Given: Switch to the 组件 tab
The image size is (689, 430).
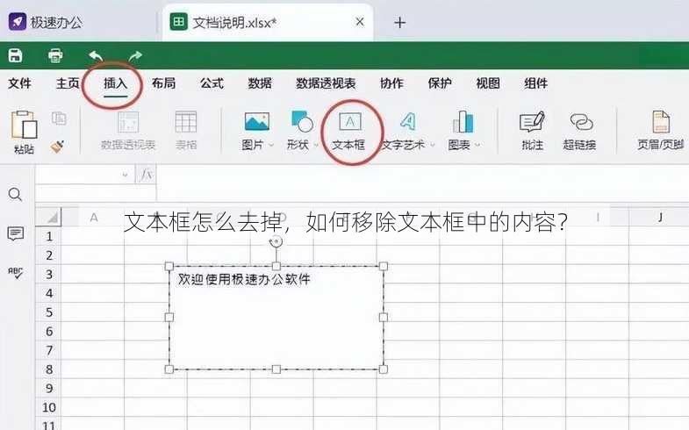Looking at the screenshot, I should [x=535, y=83].
